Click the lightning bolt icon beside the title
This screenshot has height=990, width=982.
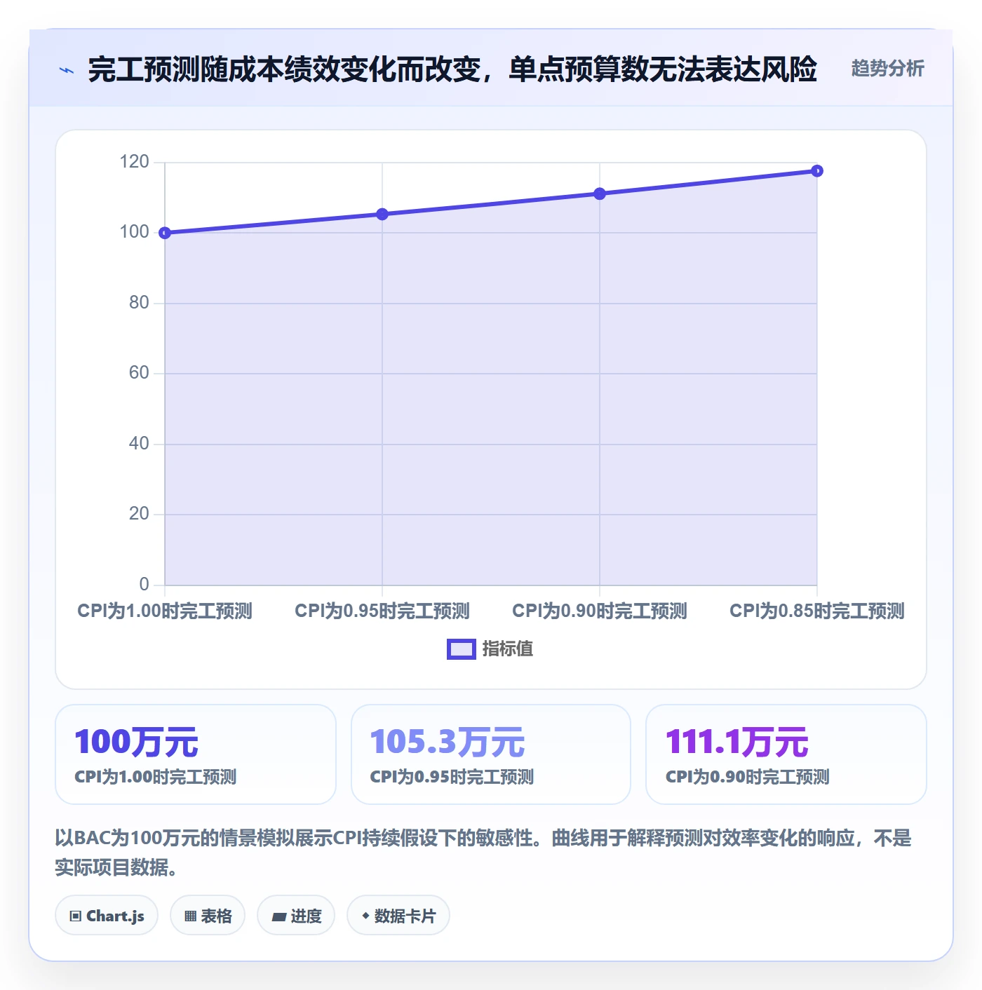point(67,70)
